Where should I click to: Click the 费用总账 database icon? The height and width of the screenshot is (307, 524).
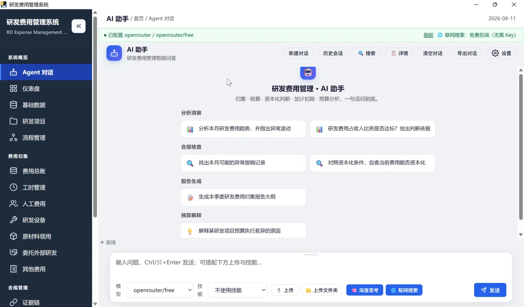pos(14,171)
